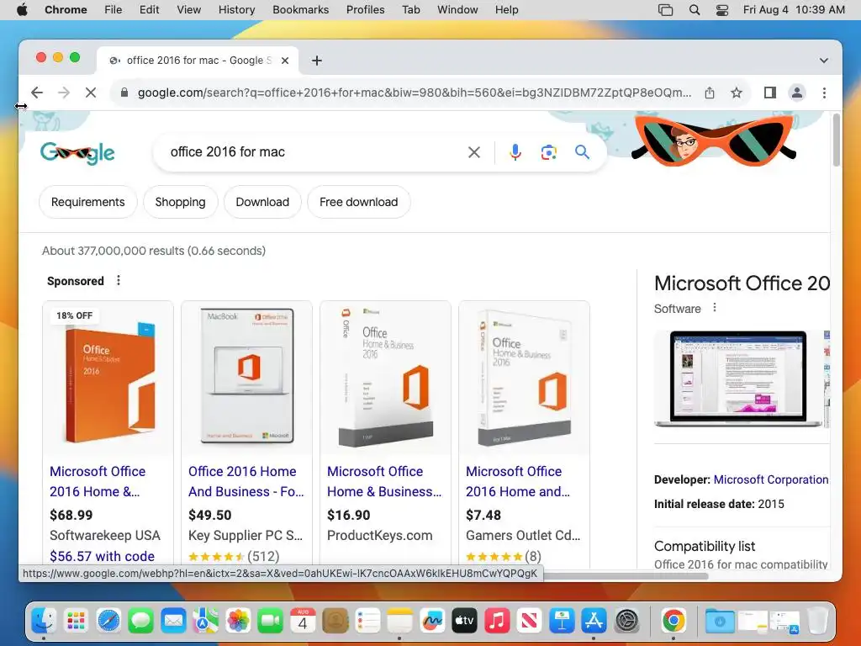This screenshot has width=861, height=646.
Task: Select the office 2016 for mac tab
Action: [198, 61]
